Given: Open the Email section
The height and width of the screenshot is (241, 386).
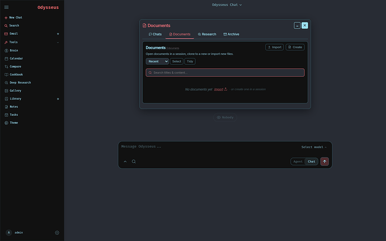Looking at the screenshot, I should tap(11, 34).
